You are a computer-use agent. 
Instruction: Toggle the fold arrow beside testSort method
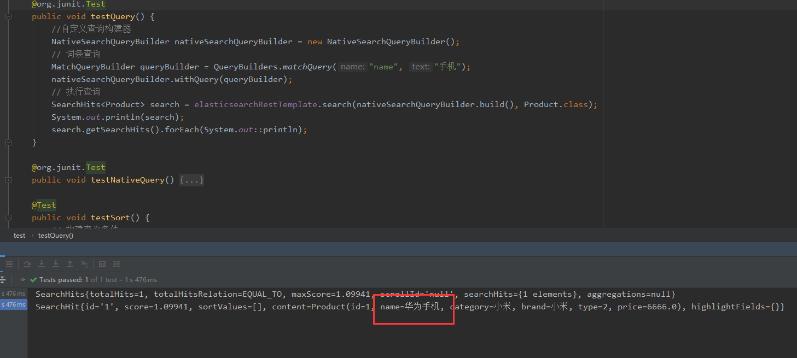click(x=8, y=218)
